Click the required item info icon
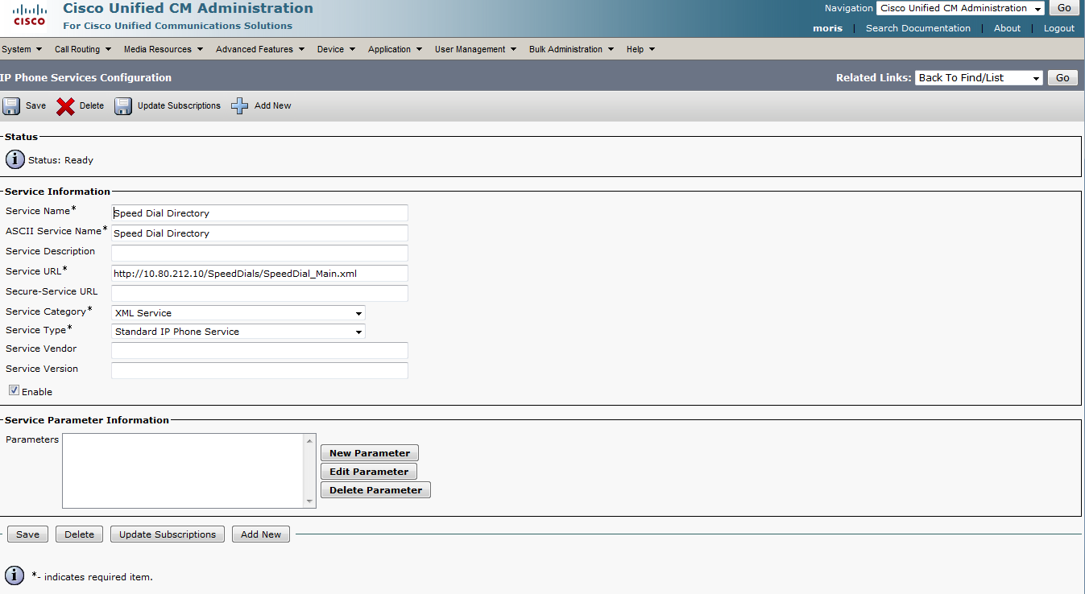Screen dimensions: 1085x594 pyautogui.click(x=14, y=575)
